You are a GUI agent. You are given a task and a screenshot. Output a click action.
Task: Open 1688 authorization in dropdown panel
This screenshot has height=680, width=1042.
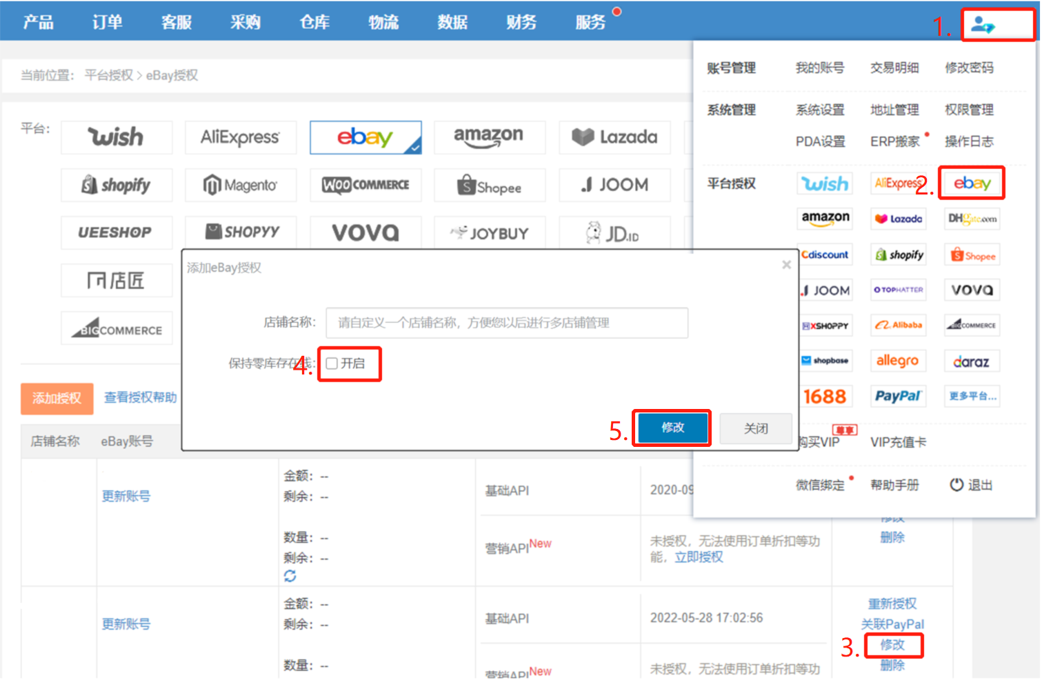(825, 397)
